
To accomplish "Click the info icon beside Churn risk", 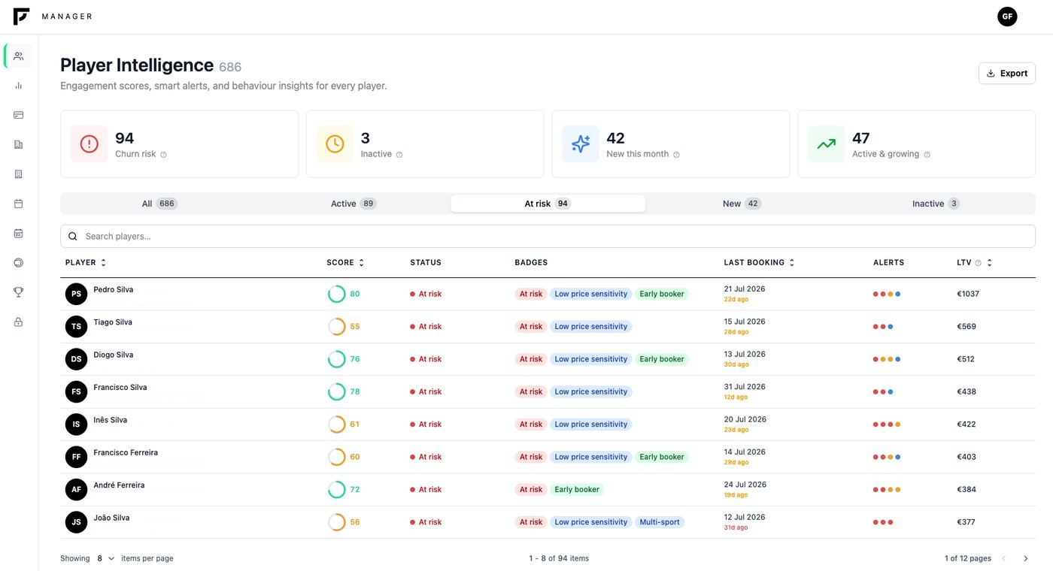I will [x=163, y=155].
